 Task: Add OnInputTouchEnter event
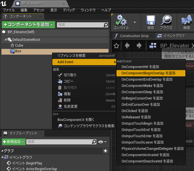(151, 136)
